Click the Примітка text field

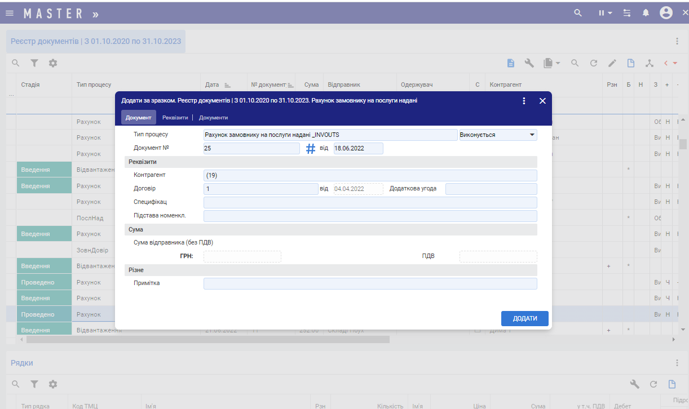(x=370, y=283)
